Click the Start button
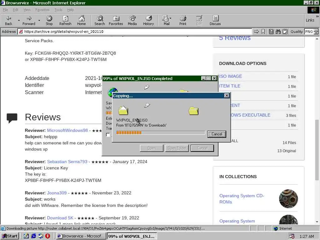 point(10,236)
